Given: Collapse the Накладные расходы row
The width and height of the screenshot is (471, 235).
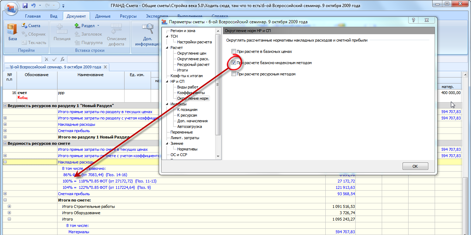Looking at the screenshot, I should pyautogui.click(x=5, y=162).
